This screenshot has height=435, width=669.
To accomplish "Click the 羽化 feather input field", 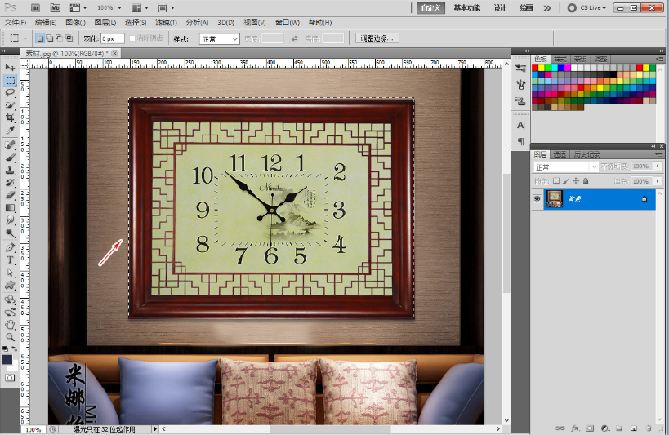I will [112, 38].
